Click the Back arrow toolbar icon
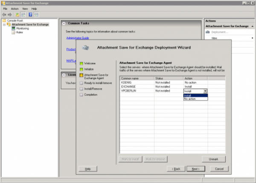The height and width of the screenshot is (183, 256). coord(4,14)
